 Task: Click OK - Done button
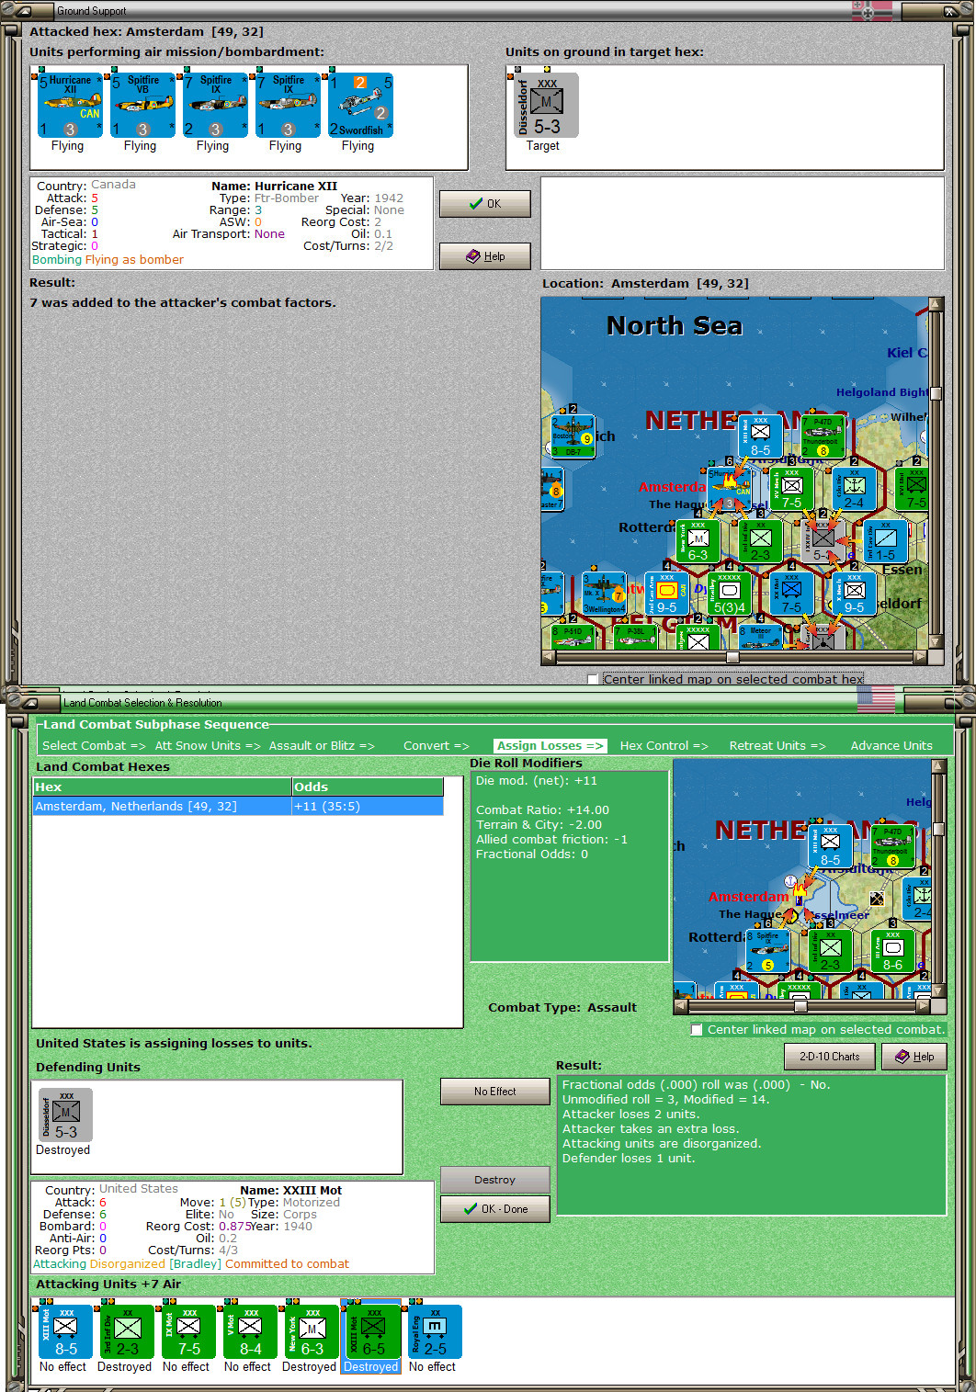(x=495, y=1209)
